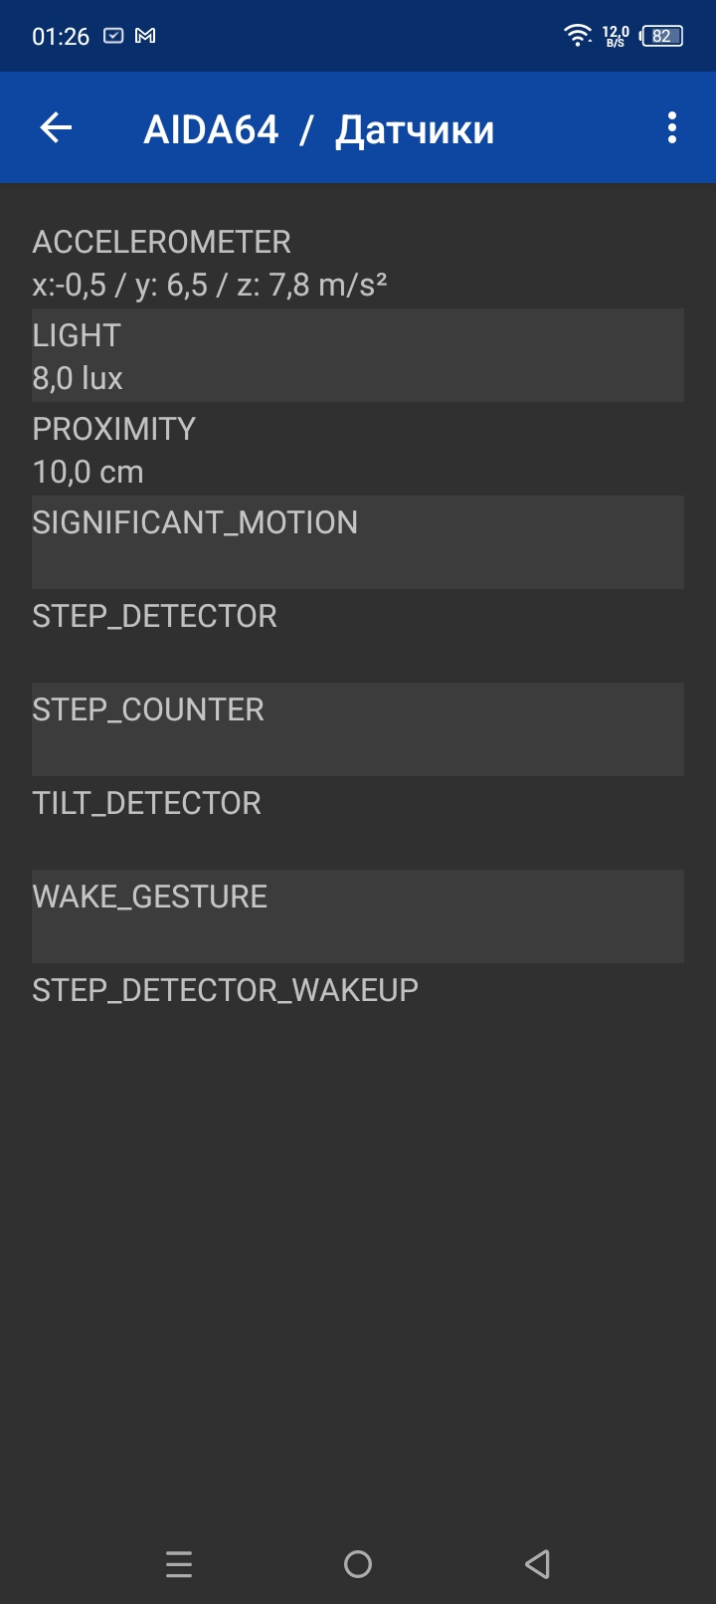Screen dimensions: 716x1604
Task: Tap the Gmail notification icon
Action: [145, 36]
